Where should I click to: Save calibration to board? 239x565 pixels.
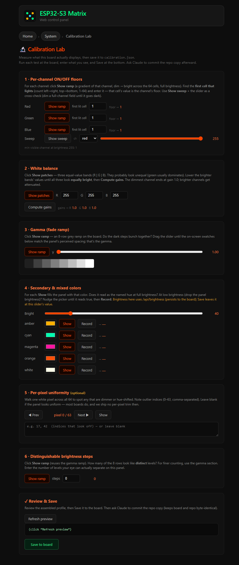42,544
